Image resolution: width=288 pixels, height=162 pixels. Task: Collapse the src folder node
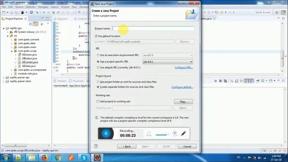[x=8, y=36]
